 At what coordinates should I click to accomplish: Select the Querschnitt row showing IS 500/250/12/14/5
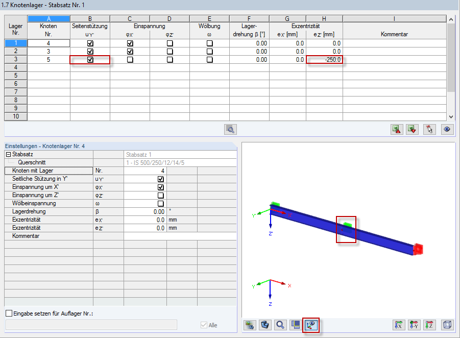(x=153, y=162)
